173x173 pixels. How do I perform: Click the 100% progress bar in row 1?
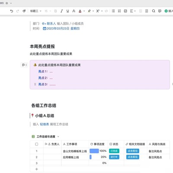pyautogui.click(x=94, y=151)
